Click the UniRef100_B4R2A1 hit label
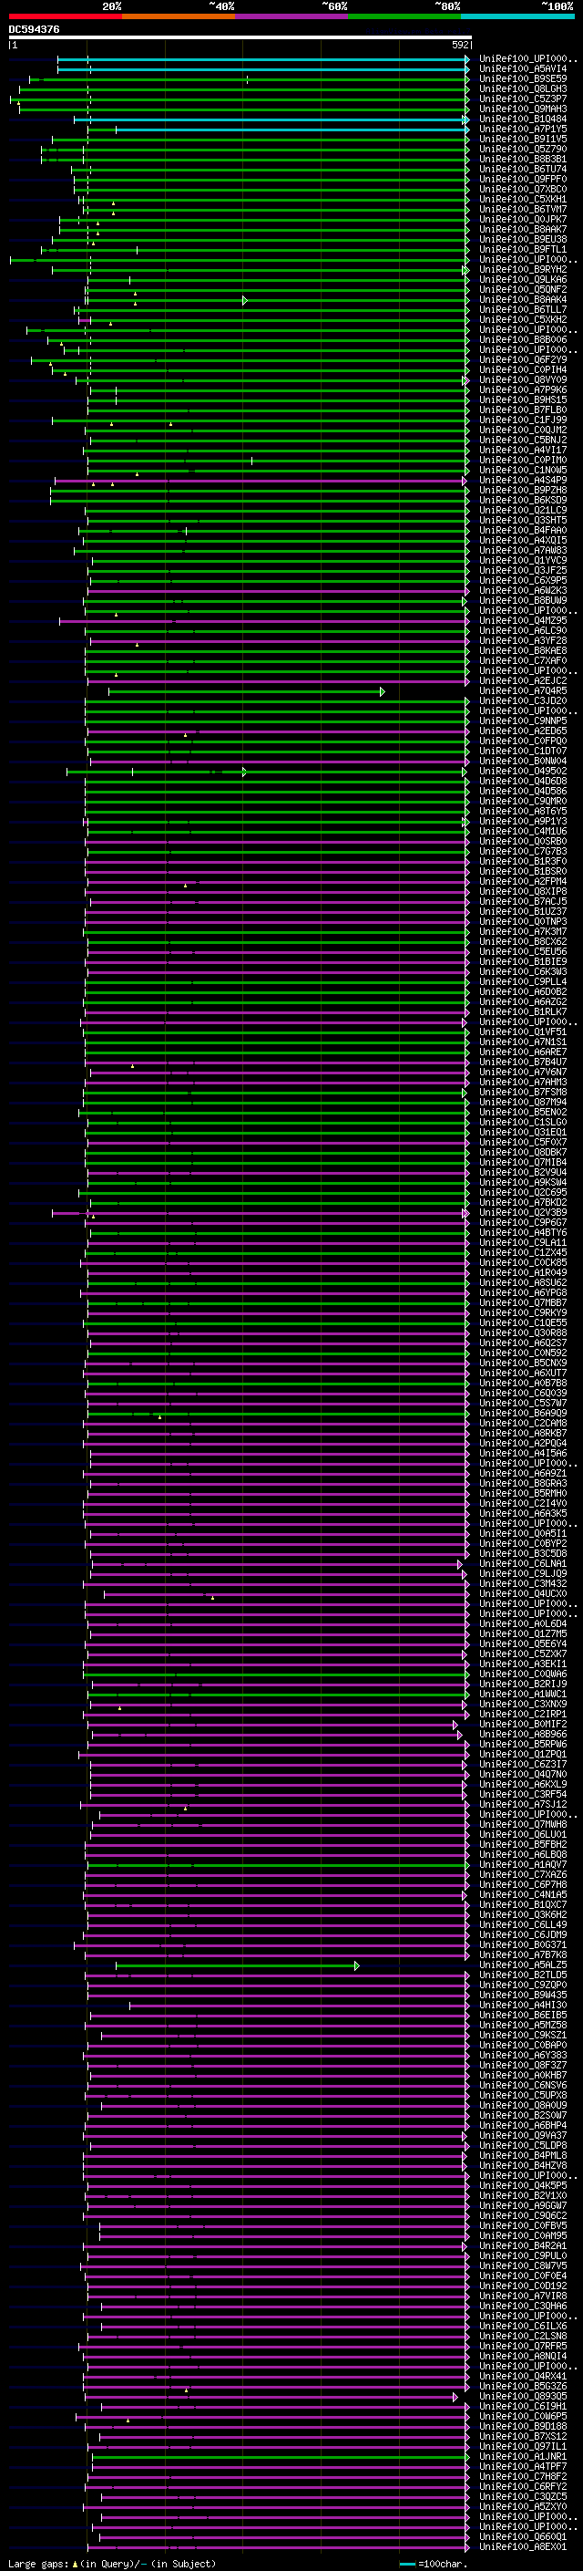The image size is (583, 2571). 523,2245
